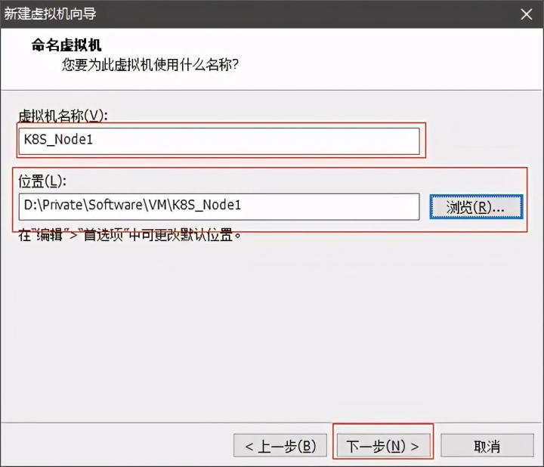Click the D:\Private\Software\VM\K8S_Node1 path text
Screen dimensions: 544x467
[x=132, y=205]
